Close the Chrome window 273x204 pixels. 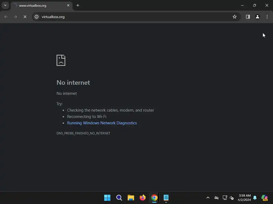pos(267,5)
